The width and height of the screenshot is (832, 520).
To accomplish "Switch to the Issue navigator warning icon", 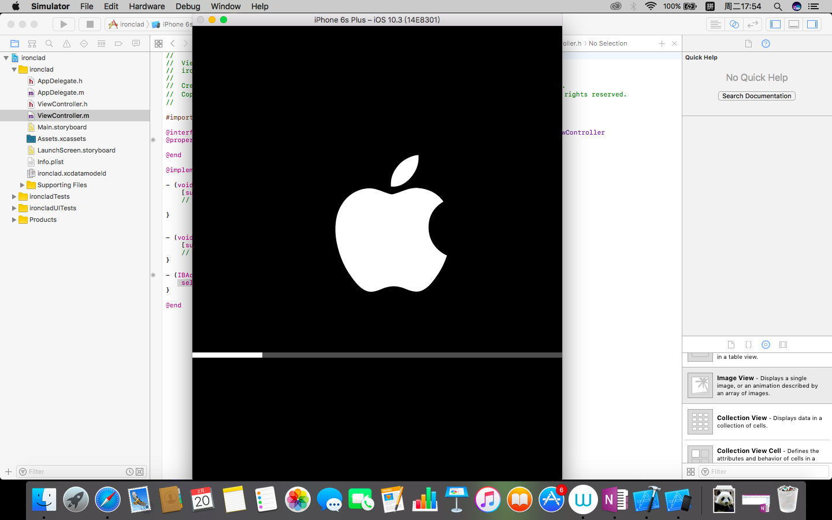I will tap(66, 43).
